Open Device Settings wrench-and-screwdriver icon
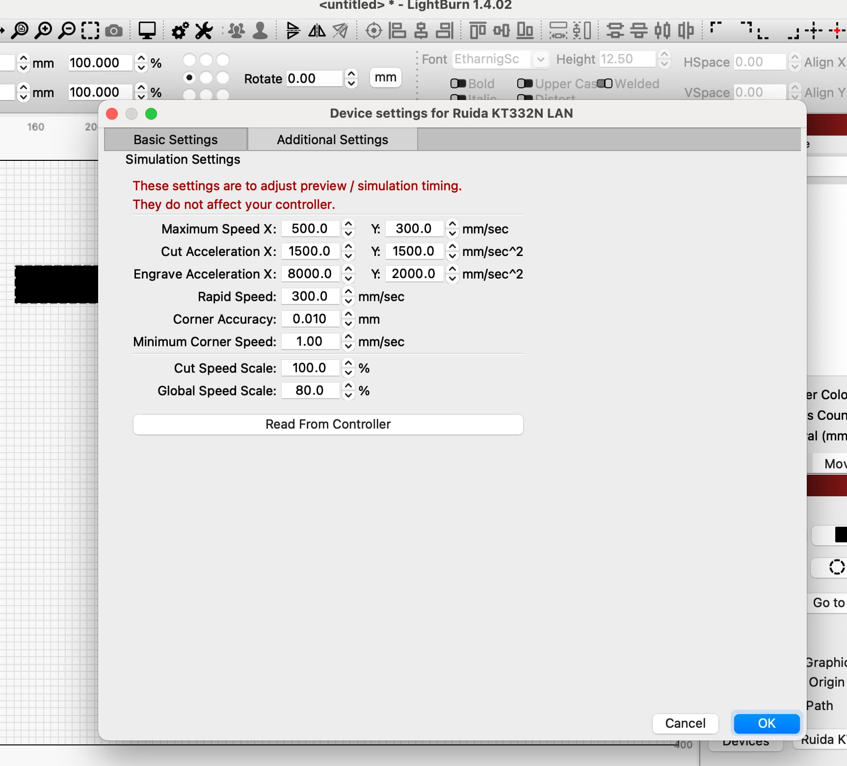This screenshot has width=847, height=766. click(204, 30)
